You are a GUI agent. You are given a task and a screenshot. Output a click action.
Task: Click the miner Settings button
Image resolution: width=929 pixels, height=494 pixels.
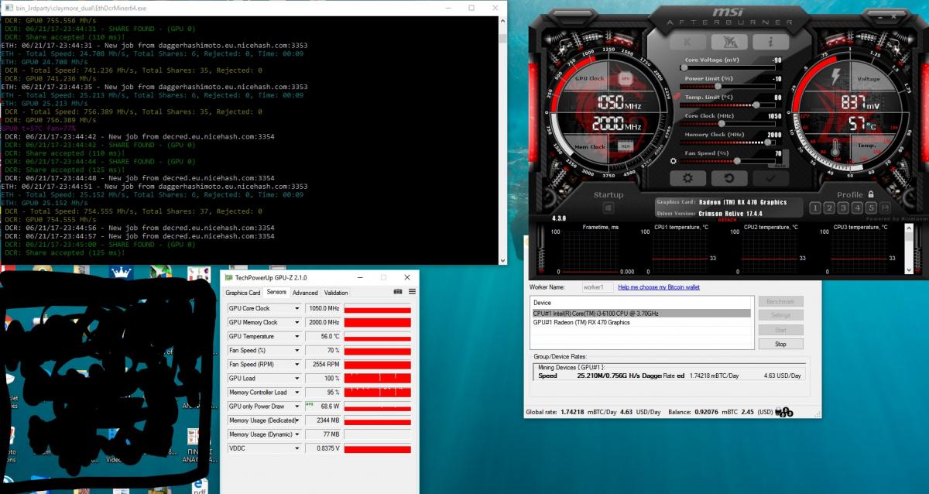coord(780,315)
